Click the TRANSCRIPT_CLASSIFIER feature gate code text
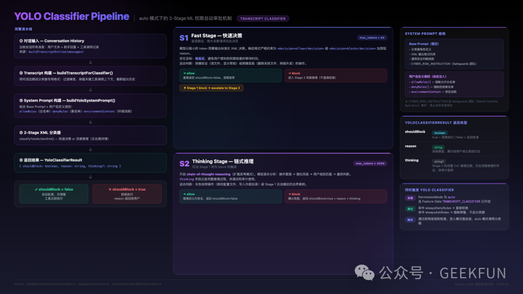 (461, 202)
